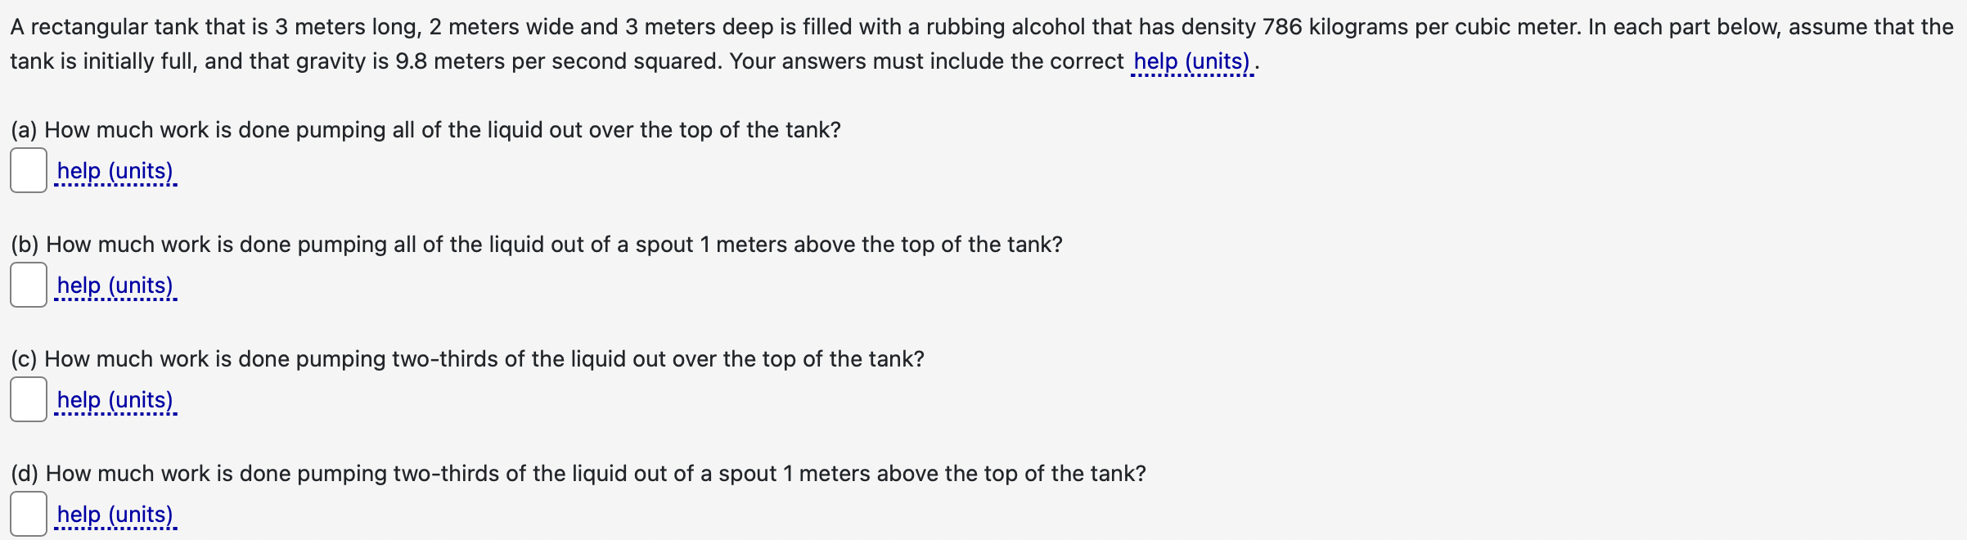Open the units help link after part (b) box
1967x540 pixels.
[115, 286]
